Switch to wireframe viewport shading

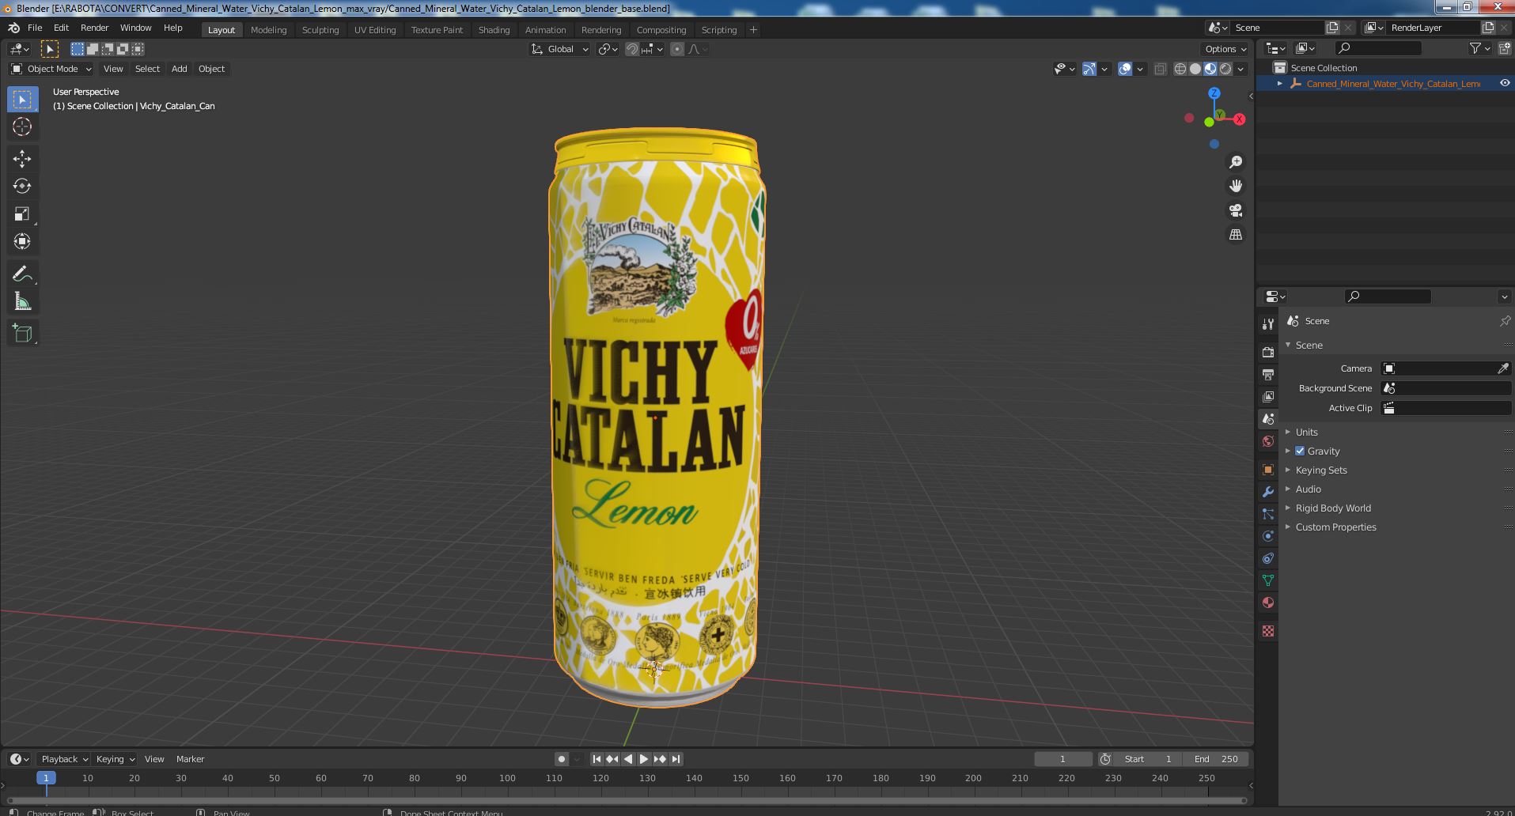click(1180, 69)
